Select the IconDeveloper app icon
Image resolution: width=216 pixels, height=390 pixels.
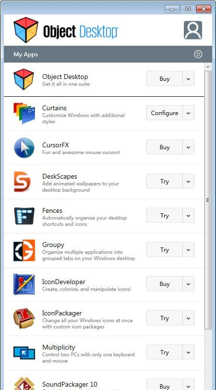click(24, 284)
